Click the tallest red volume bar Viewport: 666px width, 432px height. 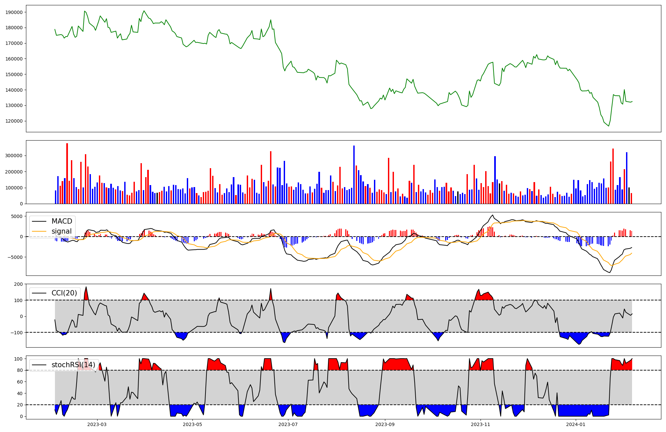[67, 173]
